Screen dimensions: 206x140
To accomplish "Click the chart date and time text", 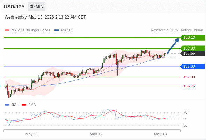I will (45, 17).
